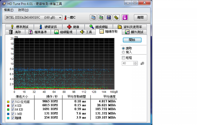This screenshot has height=125, width=197.
Task: Click the yellow 512 位元組 color swatch
Action: click(8, 102)
